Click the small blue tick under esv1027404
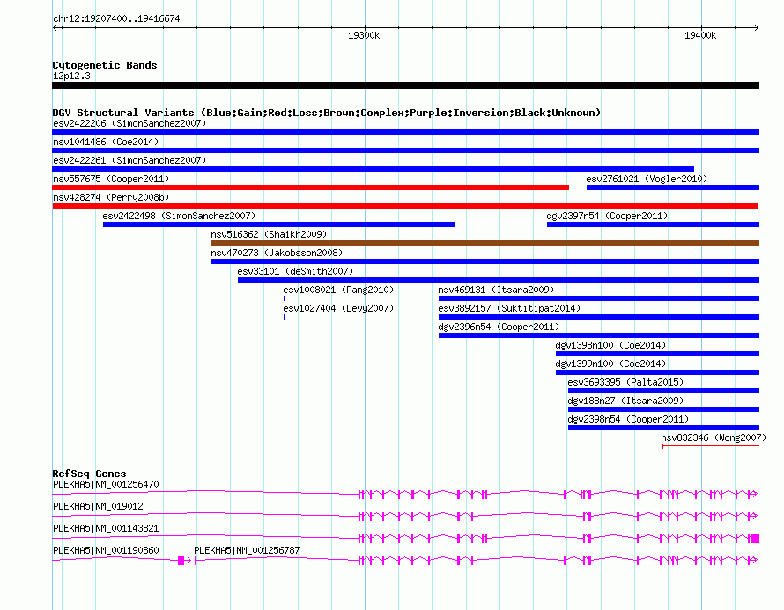The width and height of the screenshot is (784, 610). [285, 317]
